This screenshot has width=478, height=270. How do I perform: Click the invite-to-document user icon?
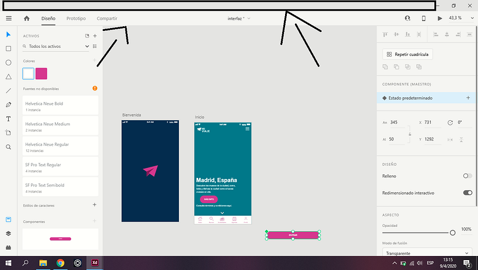(x=407, y=18)
